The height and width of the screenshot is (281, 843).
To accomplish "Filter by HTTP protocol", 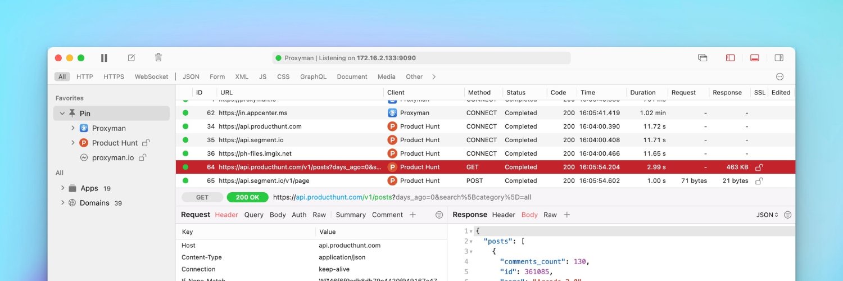I will pos(85,76).
